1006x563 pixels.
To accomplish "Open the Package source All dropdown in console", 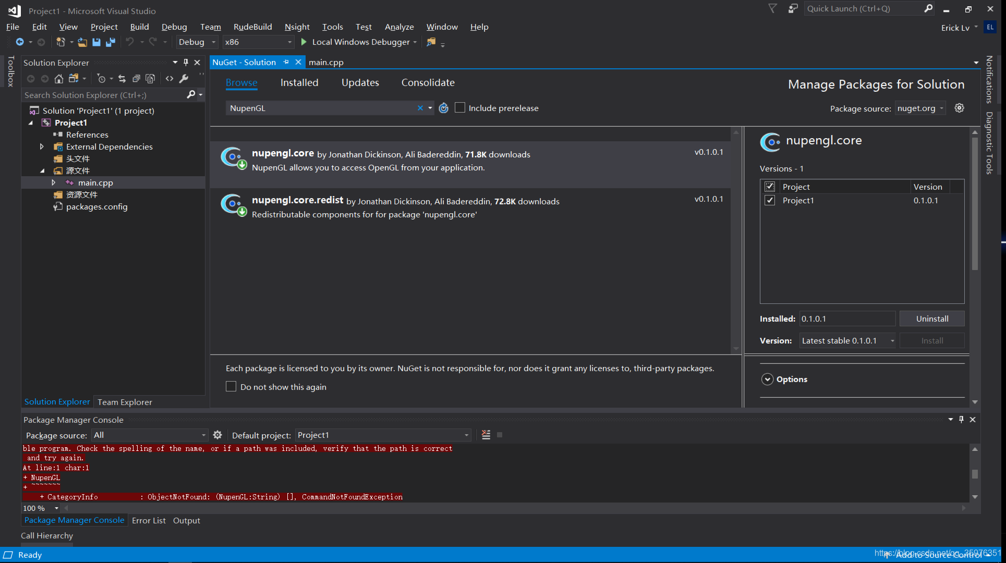I will tap(150, 435).
